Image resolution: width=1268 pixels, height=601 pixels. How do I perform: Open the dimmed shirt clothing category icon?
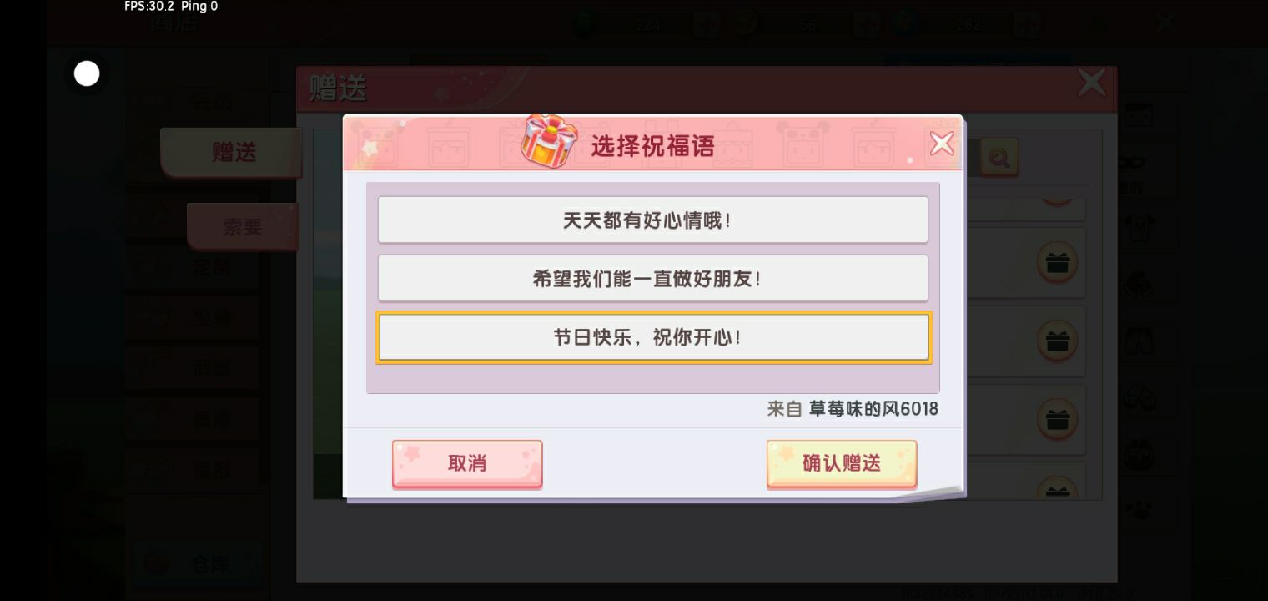[x=1138, y=225]
